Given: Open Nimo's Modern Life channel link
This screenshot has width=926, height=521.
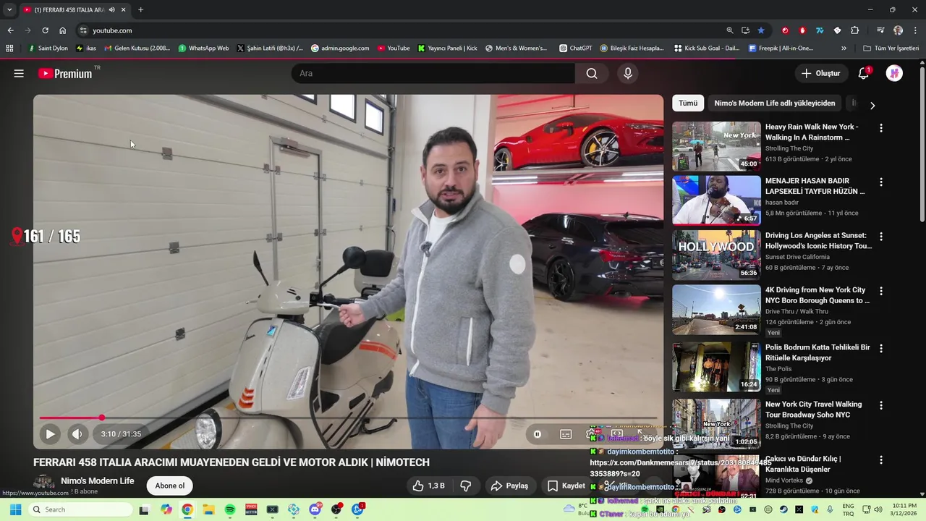Looking at the screenshot, I should coord(97,480).
